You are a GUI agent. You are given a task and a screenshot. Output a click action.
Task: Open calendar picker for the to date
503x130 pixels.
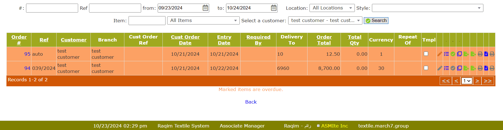point(274,8)
